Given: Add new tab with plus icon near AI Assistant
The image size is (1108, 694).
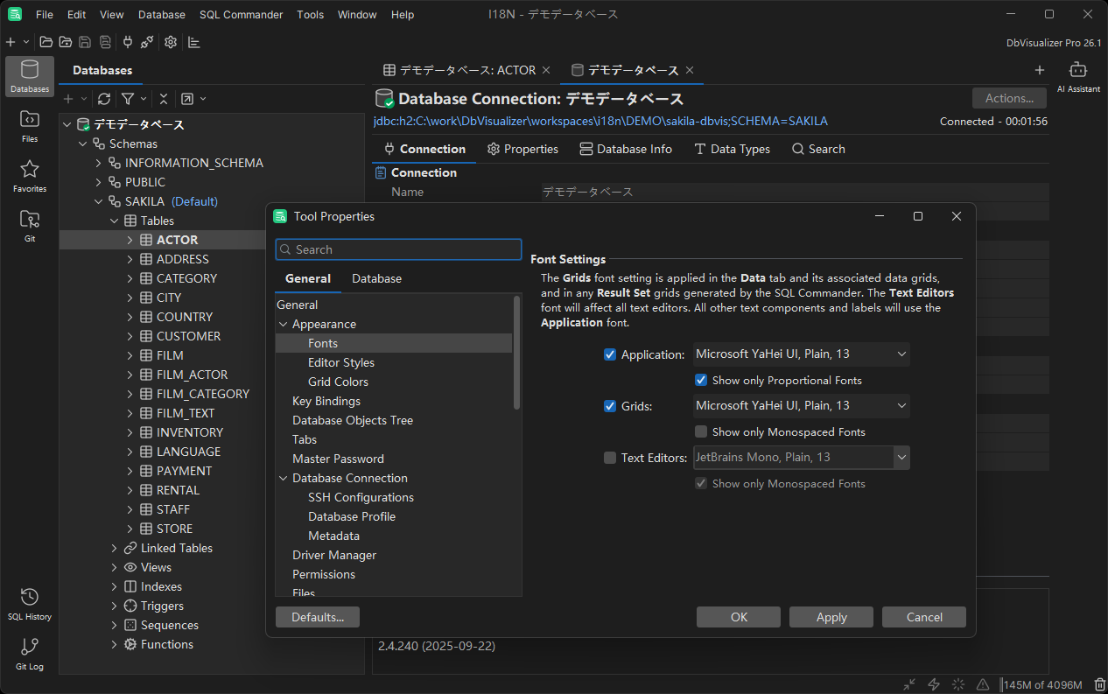Looking at the screenshot, I should pyautogui.click(x=1040, y=70).
